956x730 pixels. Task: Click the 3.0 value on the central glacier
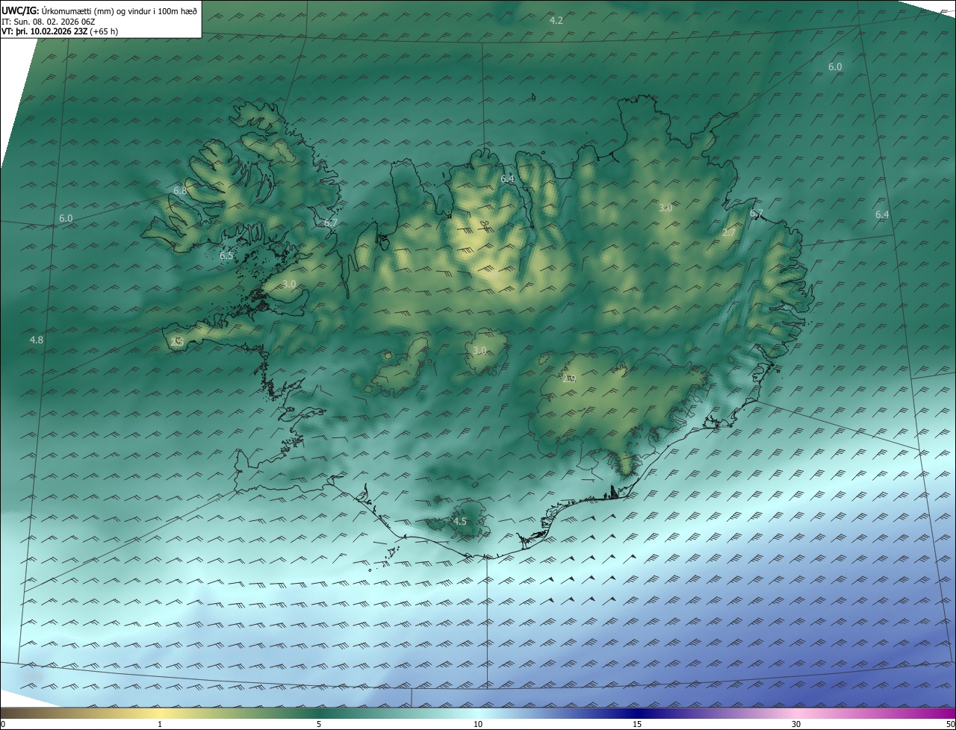pos(479,350)
